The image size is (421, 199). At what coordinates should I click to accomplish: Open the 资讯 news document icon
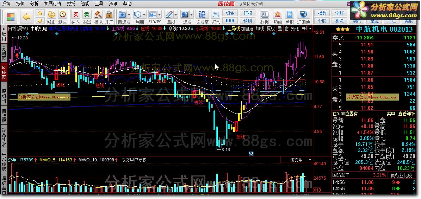point(216,14)
